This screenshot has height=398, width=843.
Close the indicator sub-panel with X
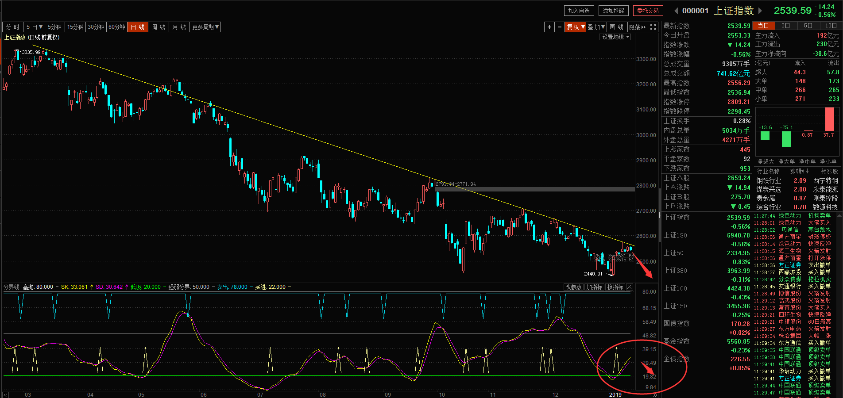(x=630, y=287)
